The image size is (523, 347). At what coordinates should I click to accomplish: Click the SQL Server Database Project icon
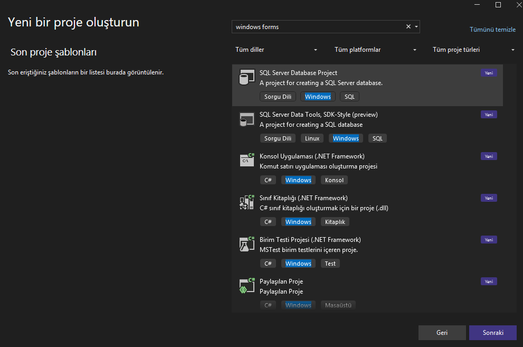pyautogui.click(x=244, y=78)
